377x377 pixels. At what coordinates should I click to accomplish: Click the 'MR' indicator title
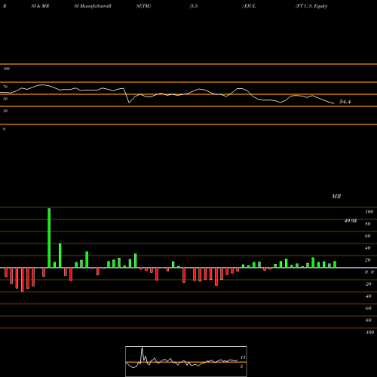(x=336, y=196)
